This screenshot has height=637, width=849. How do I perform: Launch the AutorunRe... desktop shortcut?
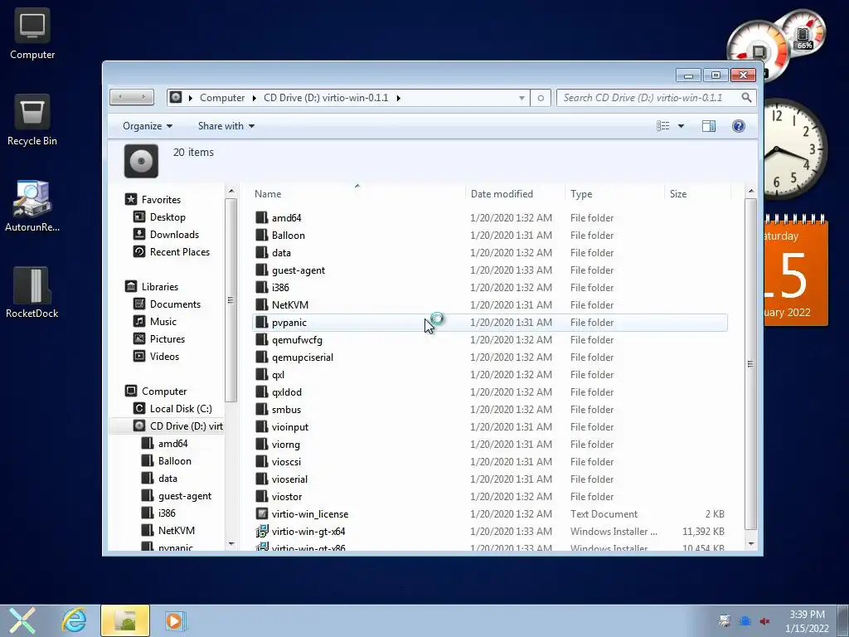32,207
